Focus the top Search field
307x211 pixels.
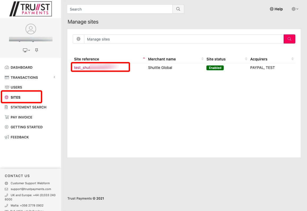(120, 9)
